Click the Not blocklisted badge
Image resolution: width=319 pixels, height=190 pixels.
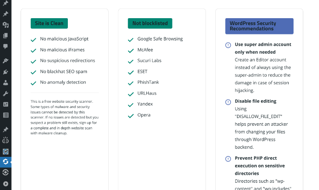tap(150, 23)
